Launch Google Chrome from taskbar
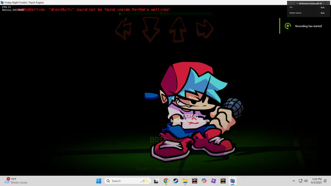Viewport: 331px width, 186px height. pyautogui.click(x=166, y=181)
